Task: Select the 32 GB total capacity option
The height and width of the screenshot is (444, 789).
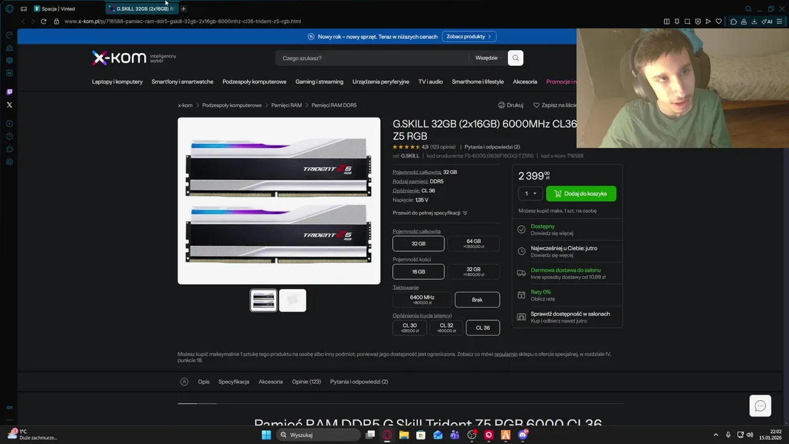Action: pyautogui.click(x=419, y=244)
